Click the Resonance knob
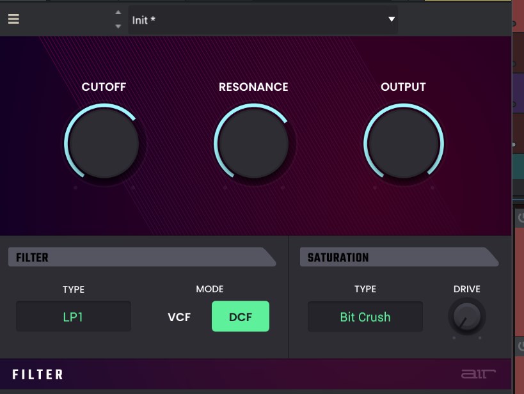 click(x=253, y=142)
